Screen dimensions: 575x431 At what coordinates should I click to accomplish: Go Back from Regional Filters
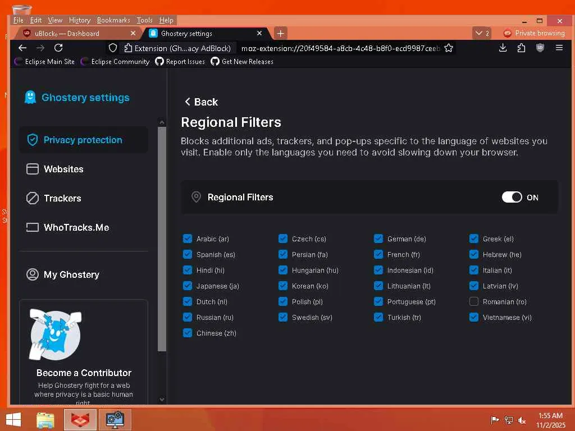201,102
